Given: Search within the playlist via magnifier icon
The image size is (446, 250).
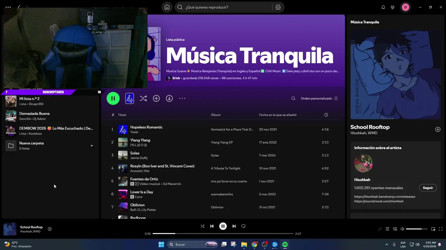Looking at the screenshot, I should click(293, 99).
